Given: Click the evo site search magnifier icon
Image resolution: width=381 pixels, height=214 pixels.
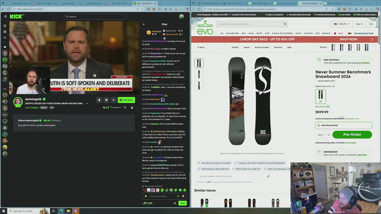Looking at the screenshot, I should pos(285,24).
